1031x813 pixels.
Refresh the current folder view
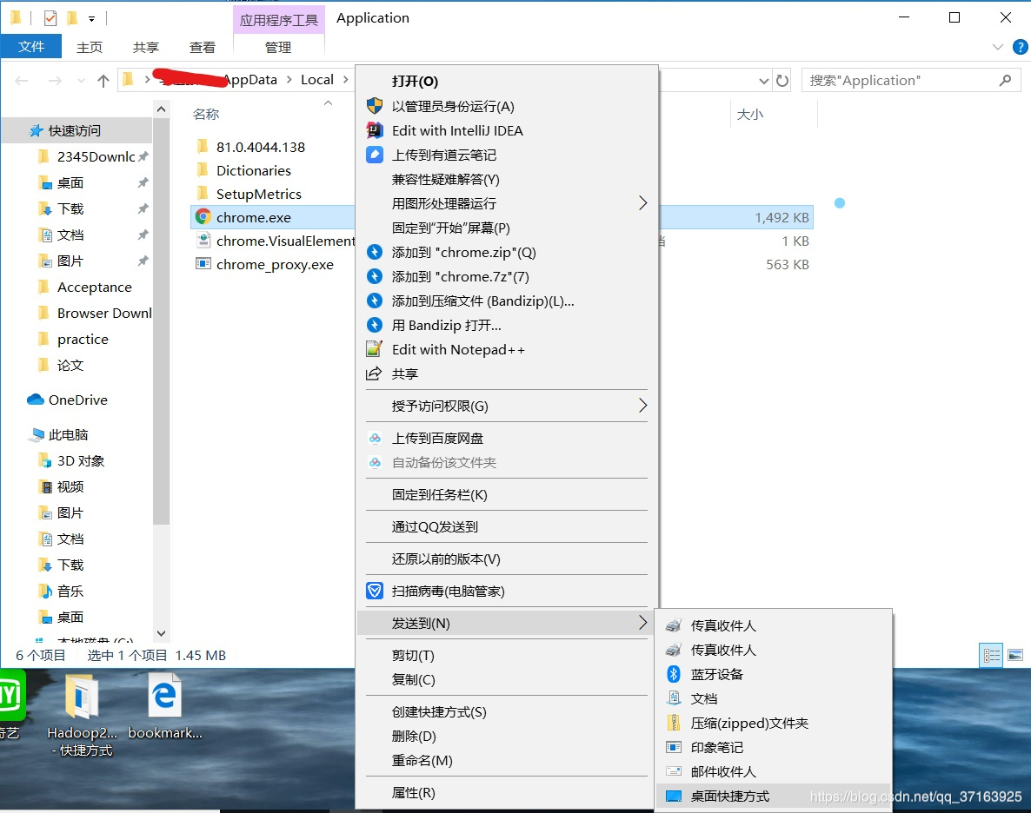pos(782,80)
